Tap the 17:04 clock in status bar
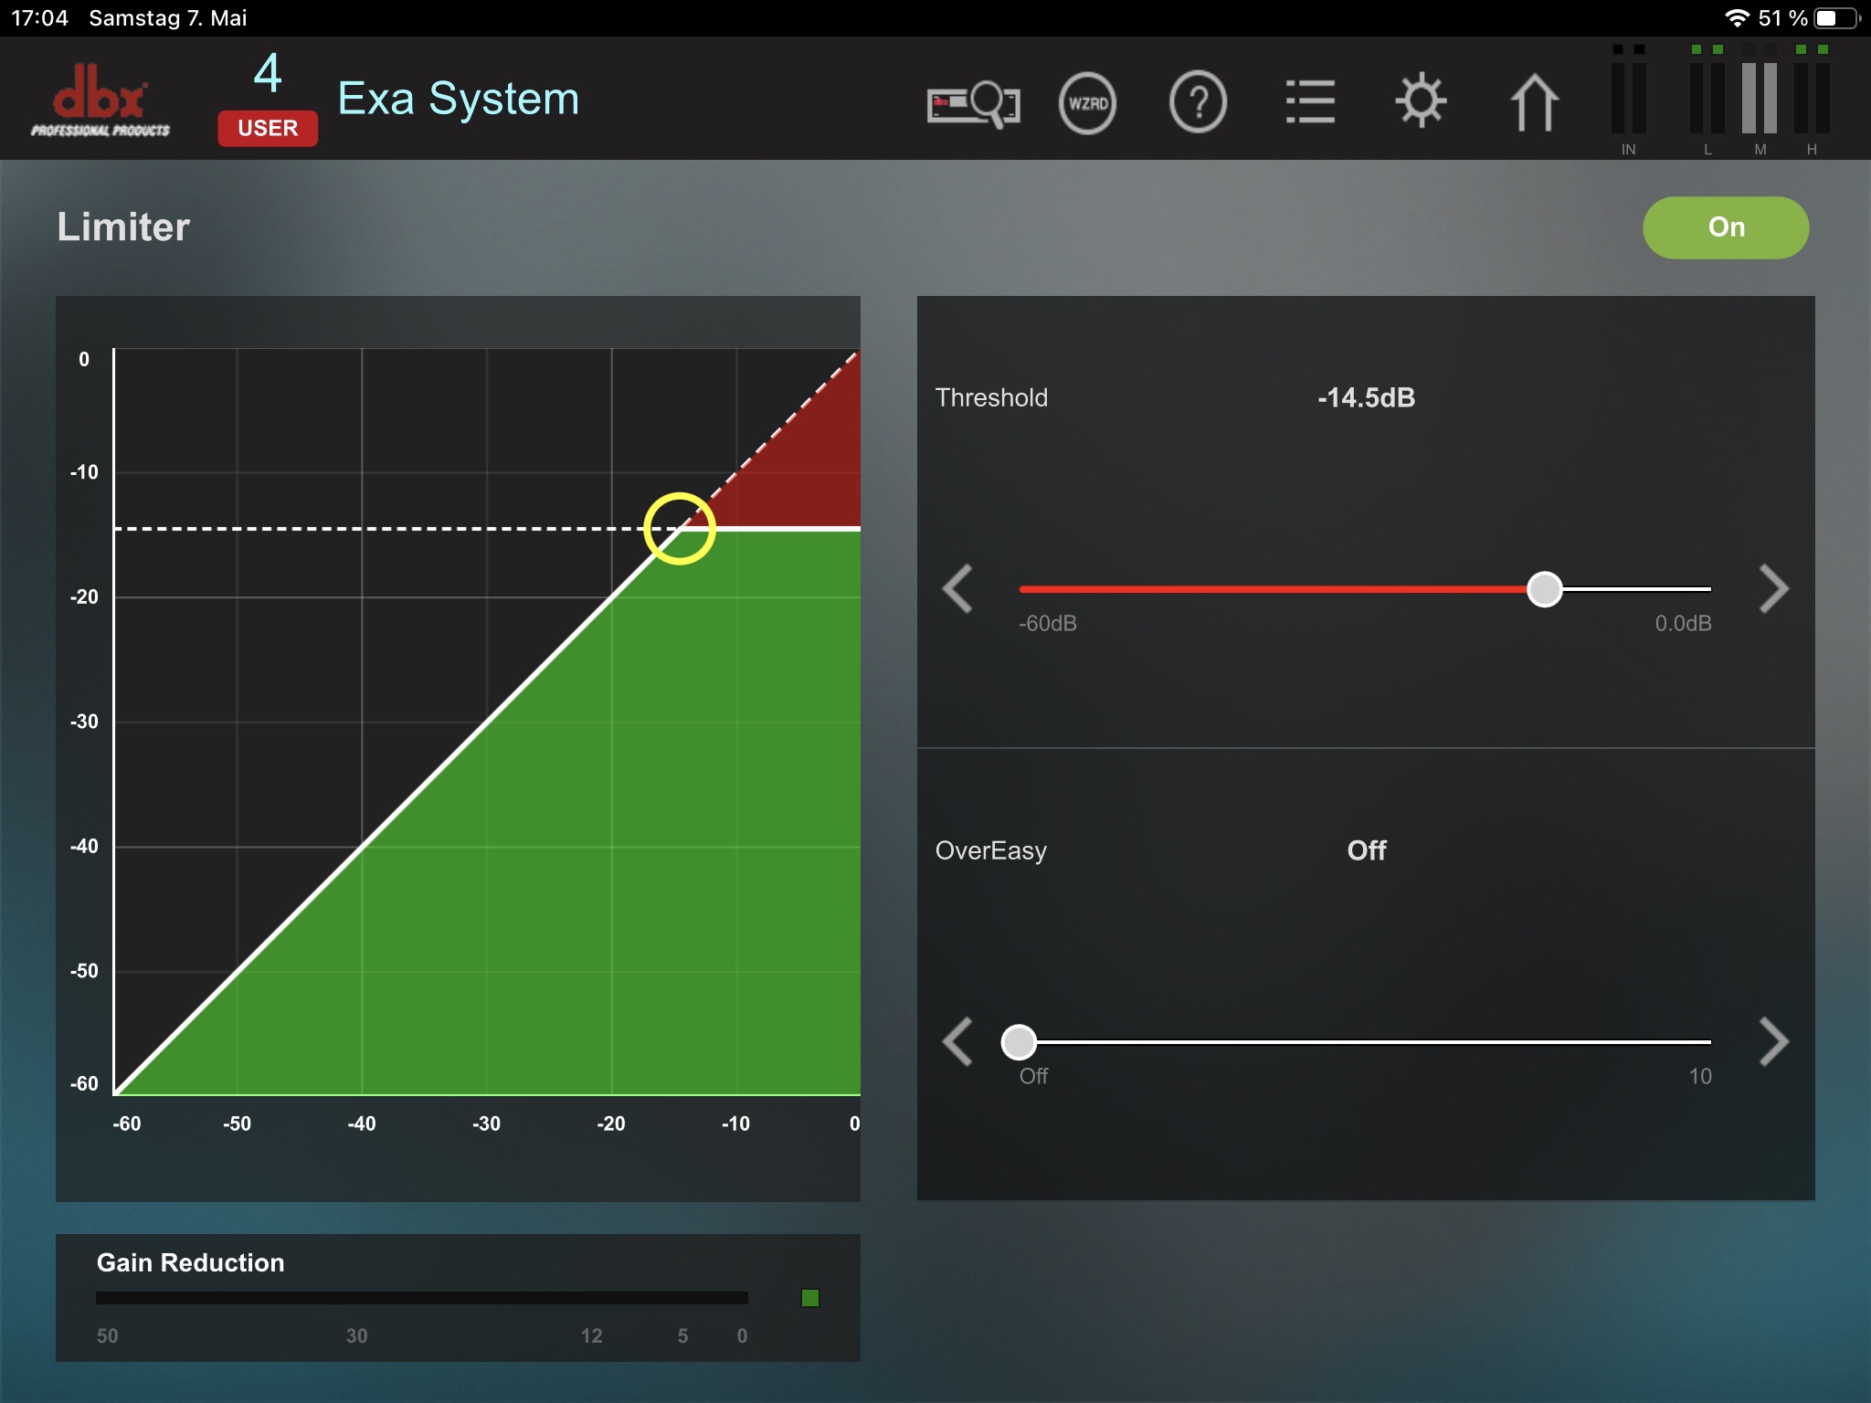The width and height of the screenshot is (1871, 1403). [39, 18]
